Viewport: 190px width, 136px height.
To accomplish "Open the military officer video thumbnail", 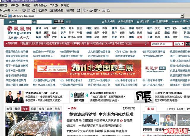I will click(168, 120).
